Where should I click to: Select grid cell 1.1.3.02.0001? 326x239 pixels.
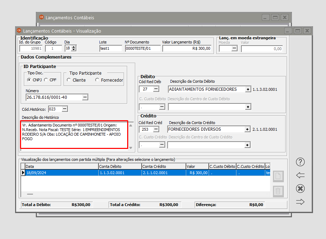click(120, 173)
